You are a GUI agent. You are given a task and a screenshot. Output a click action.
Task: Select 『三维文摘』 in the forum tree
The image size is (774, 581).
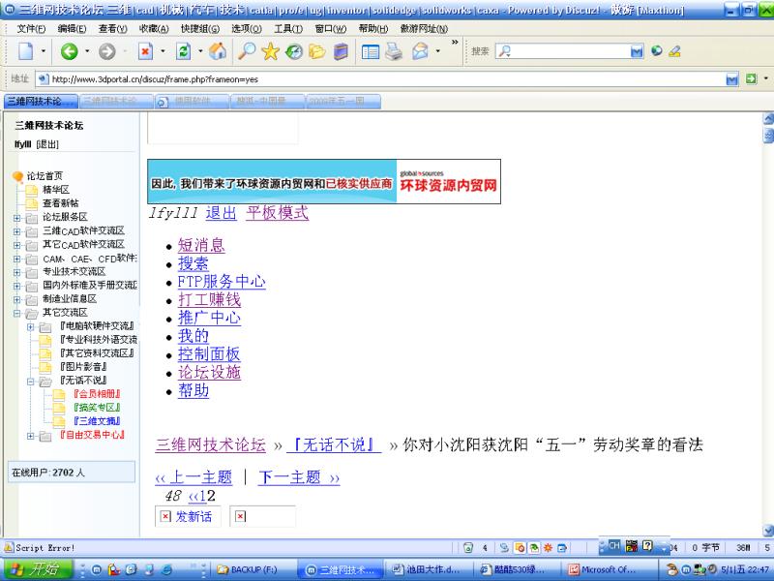click(x=97, y=421)
